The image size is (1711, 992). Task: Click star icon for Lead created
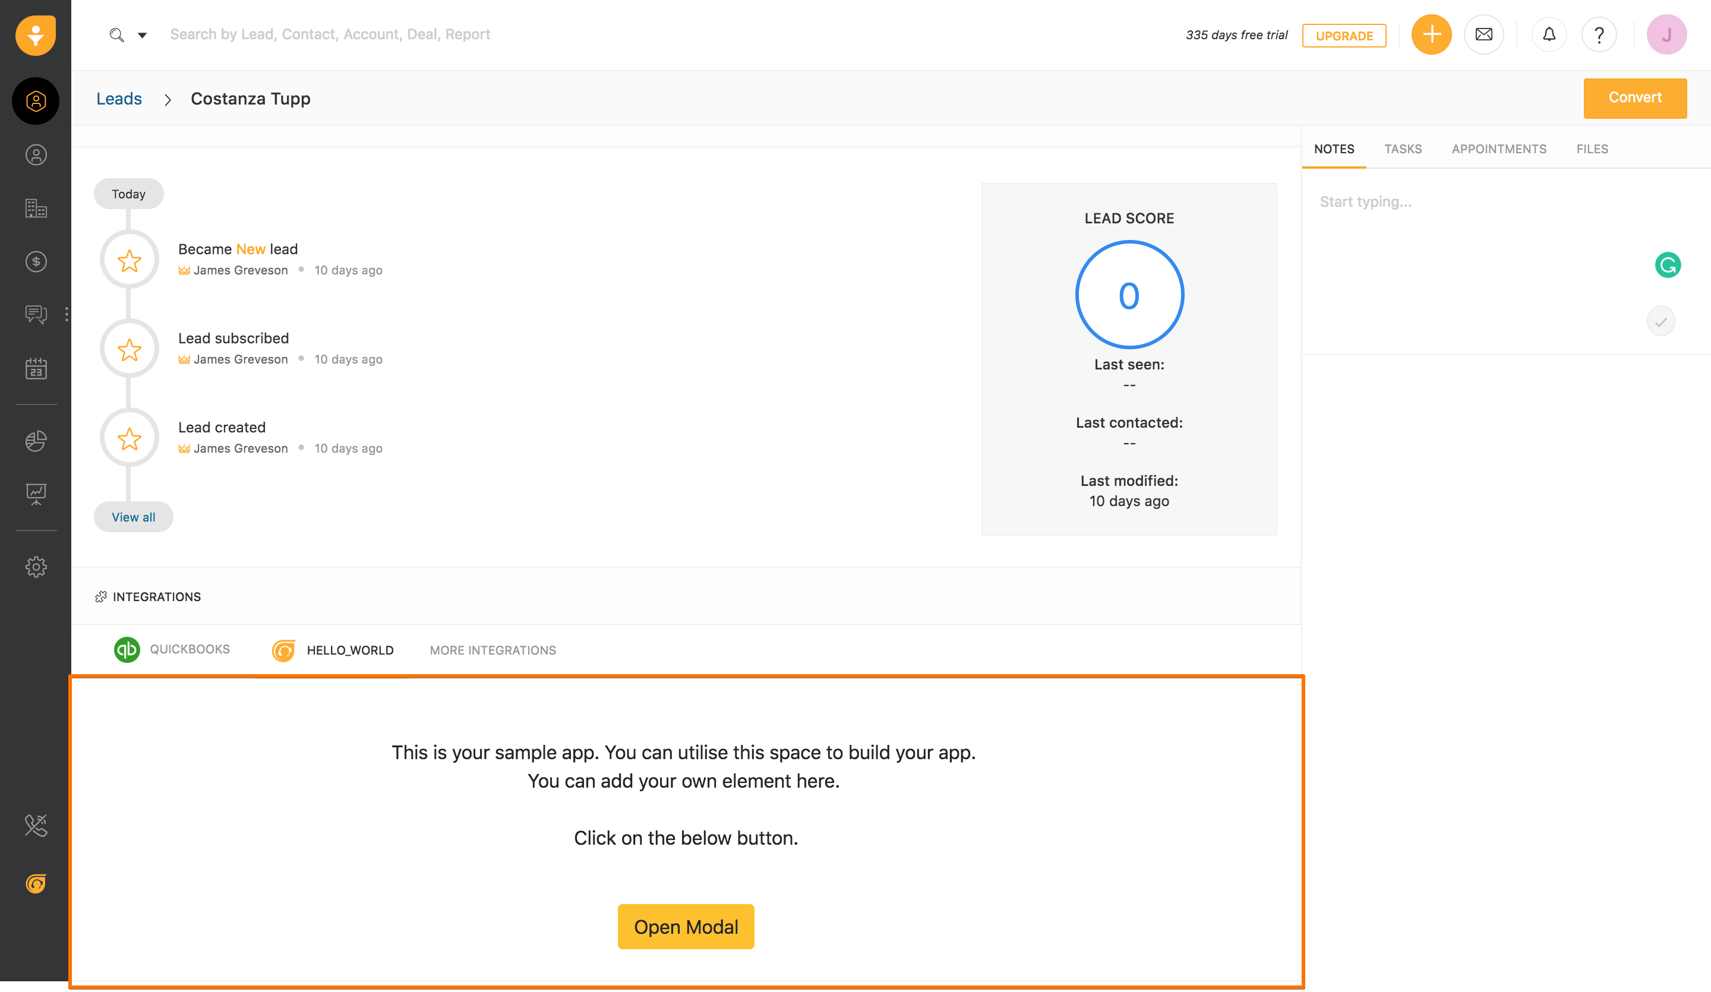(x=129, y=438)
